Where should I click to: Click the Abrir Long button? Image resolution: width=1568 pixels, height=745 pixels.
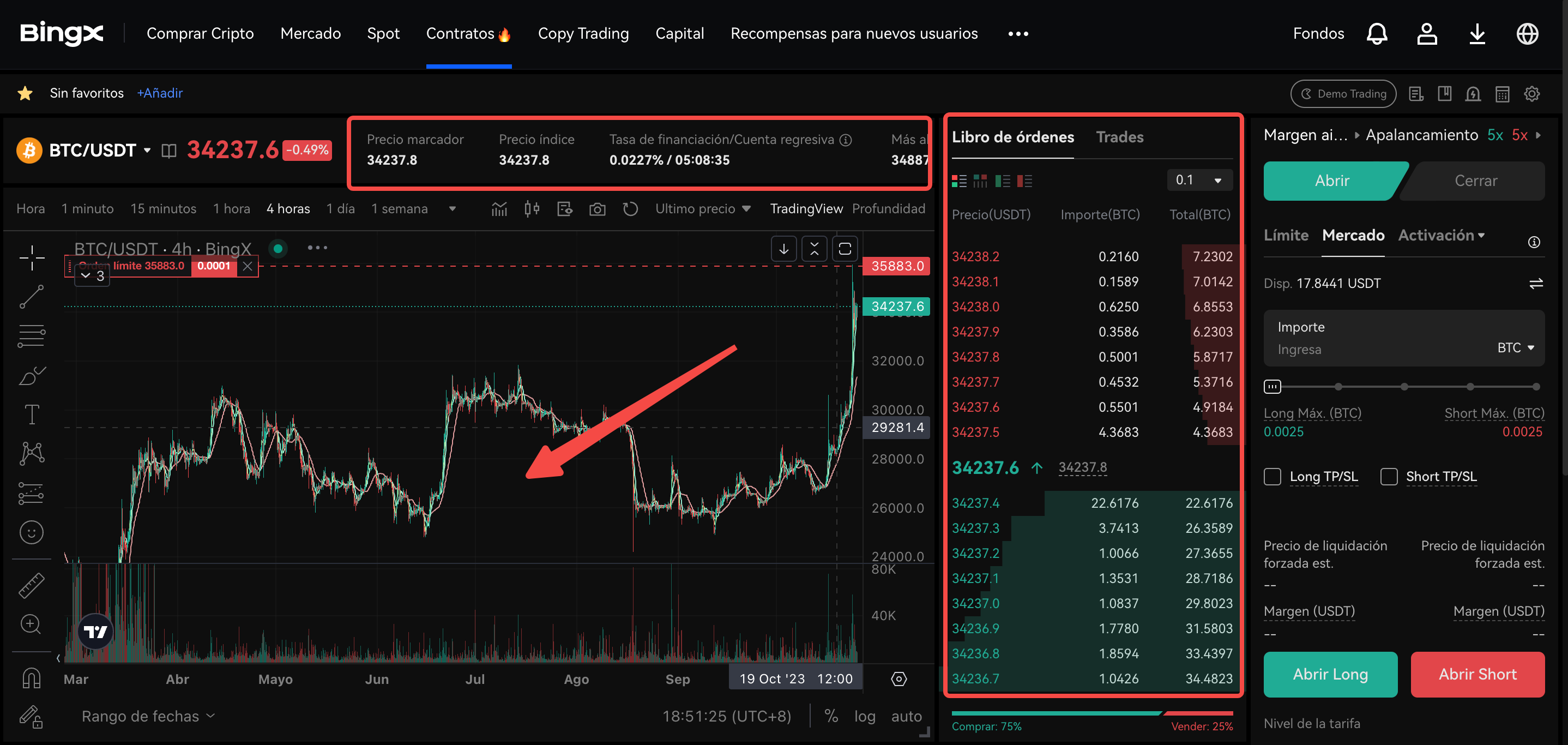1330,674
